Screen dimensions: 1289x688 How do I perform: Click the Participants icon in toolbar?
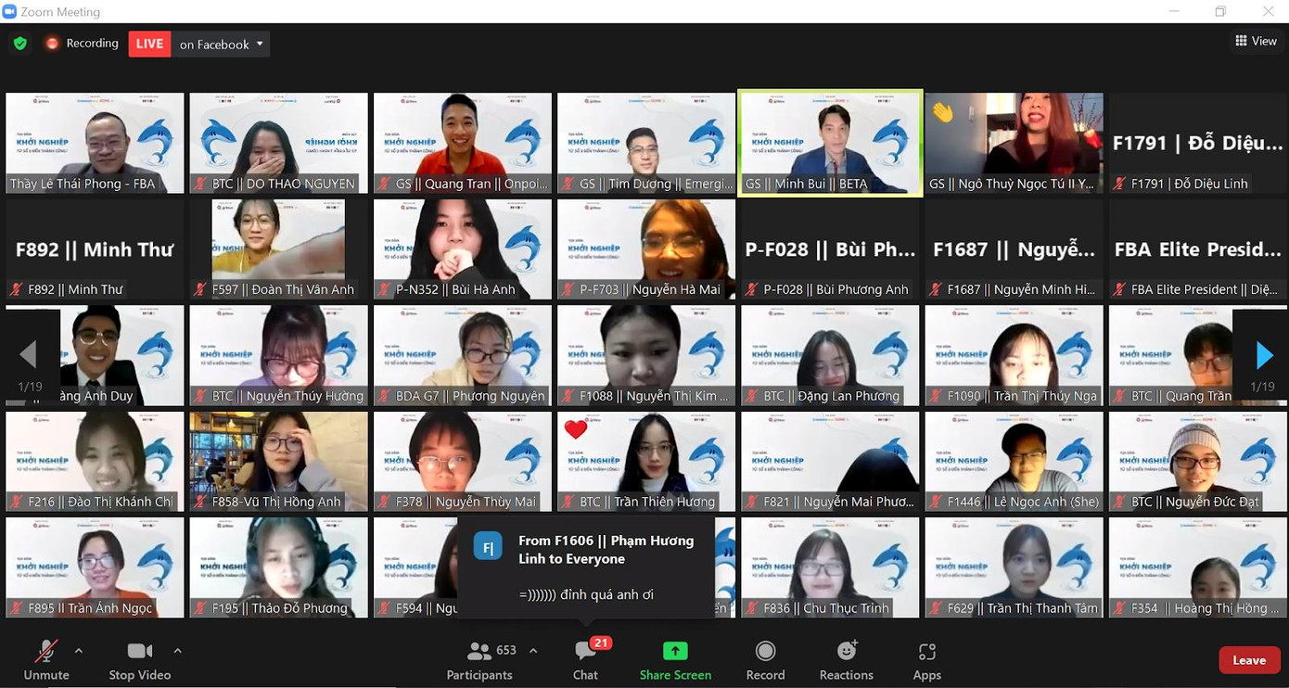[479, 652]
